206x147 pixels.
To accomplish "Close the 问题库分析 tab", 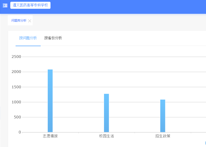I will pyautogui.click(x=30, y=21).
